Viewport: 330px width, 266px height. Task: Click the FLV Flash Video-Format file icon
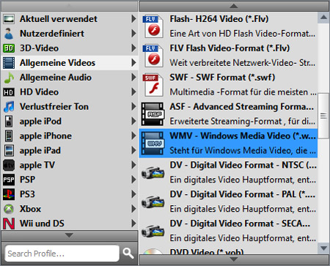click(153, 56)
